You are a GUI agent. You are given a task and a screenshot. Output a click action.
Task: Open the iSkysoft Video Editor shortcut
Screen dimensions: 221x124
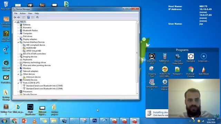(x=178, y=59)
